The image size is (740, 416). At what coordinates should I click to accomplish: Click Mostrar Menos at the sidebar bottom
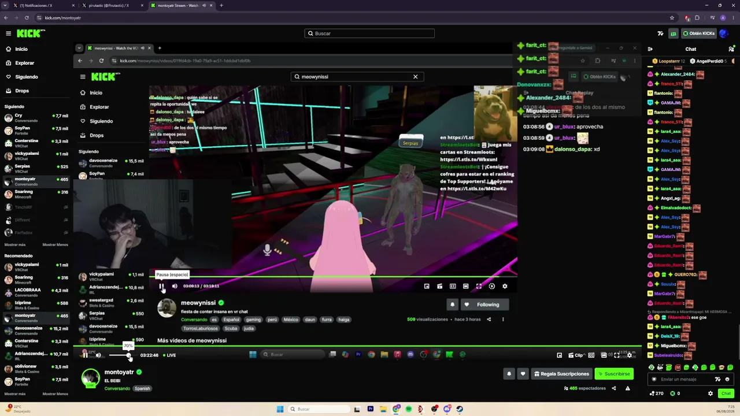[x=55, y=393]
